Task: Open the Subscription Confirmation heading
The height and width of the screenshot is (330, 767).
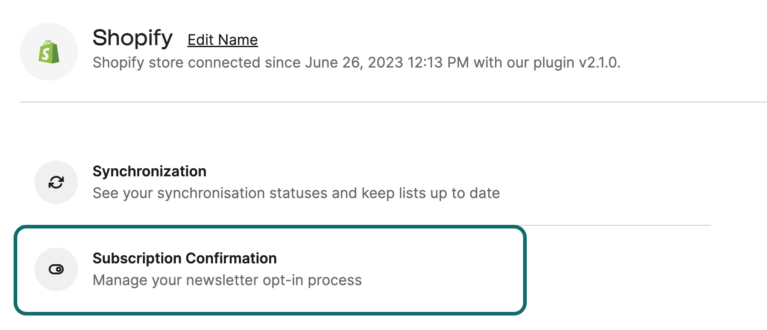Action: [x=184, y=258]
